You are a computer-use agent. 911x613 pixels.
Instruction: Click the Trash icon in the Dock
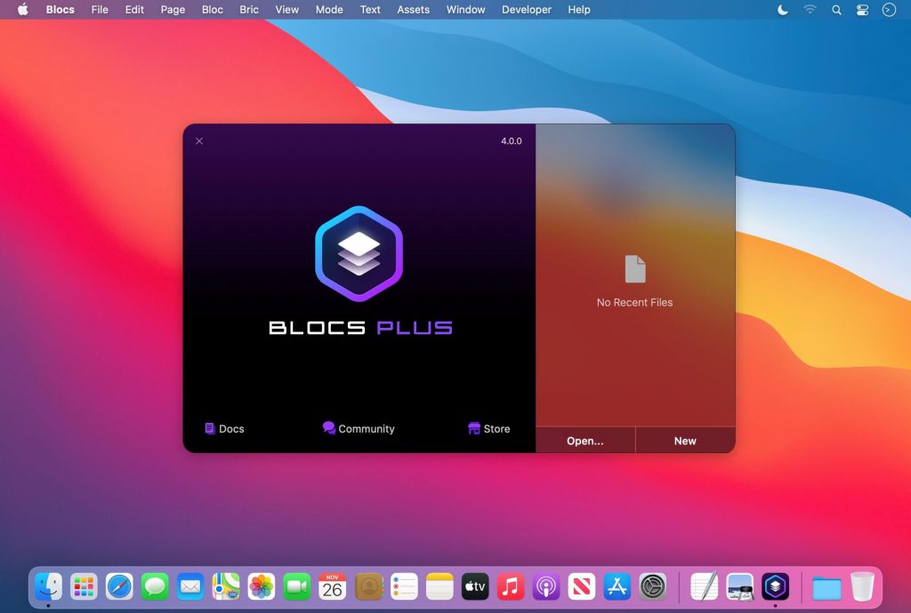click(860, 586)
